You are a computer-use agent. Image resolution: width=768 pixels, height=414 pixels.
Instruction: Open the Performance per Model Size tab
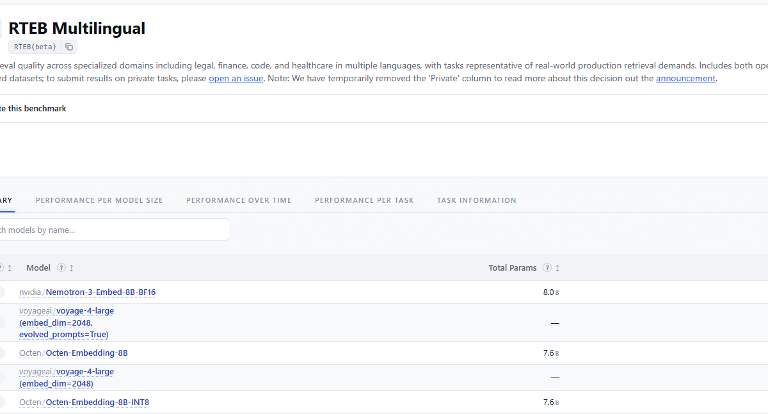pos(99,200)
